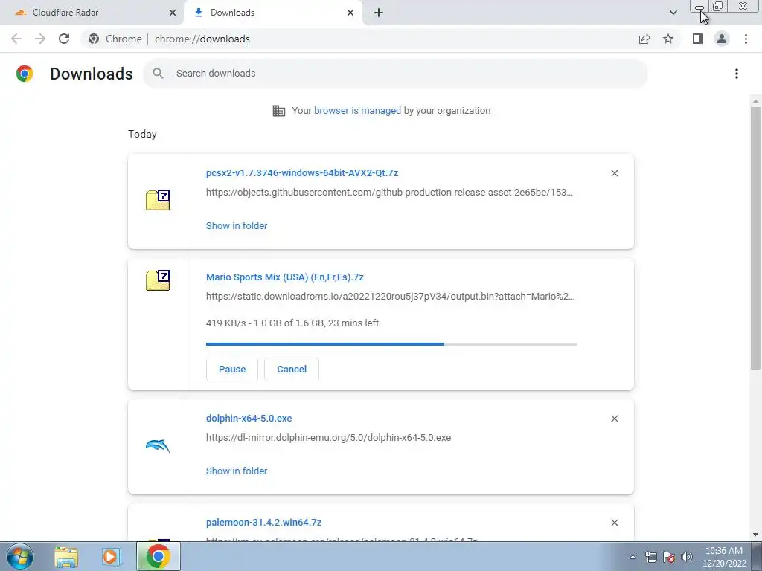The height and width of the screenshot is (571, 762).
Task: Open a new tab with the plus button
Action: click(379, 13)
